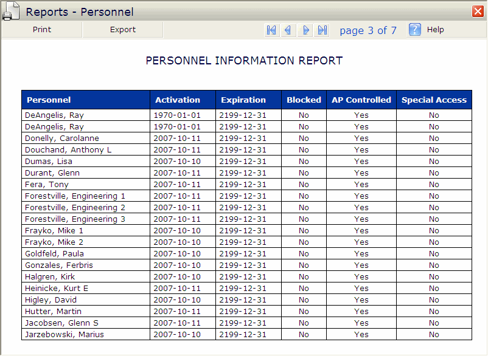This screenshot has height=356, width=488.
Task: Select the blue back arrow navigation icon
Action: click(x=288, y=30)
